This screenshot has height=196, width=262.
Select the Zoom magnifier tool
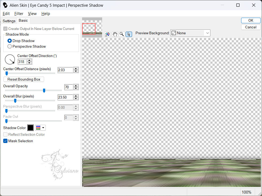point(122,34)
